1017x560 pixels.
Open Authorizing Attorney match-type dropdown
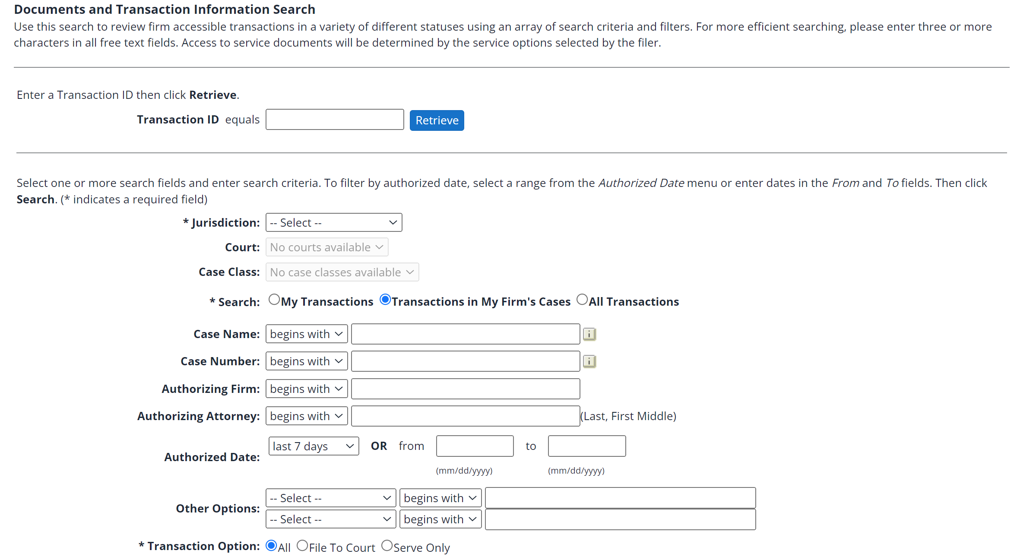(307, 416)
